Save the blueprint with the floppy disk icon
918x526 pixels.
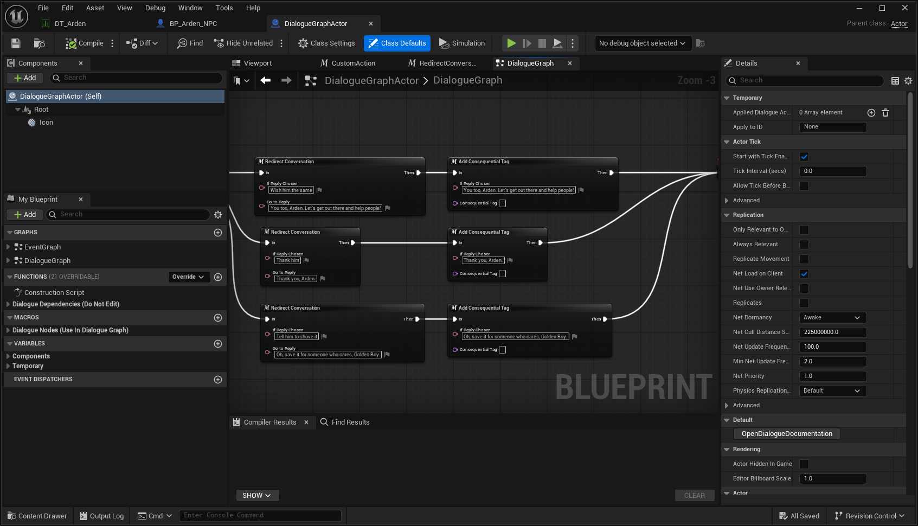[x=16, y=43]
